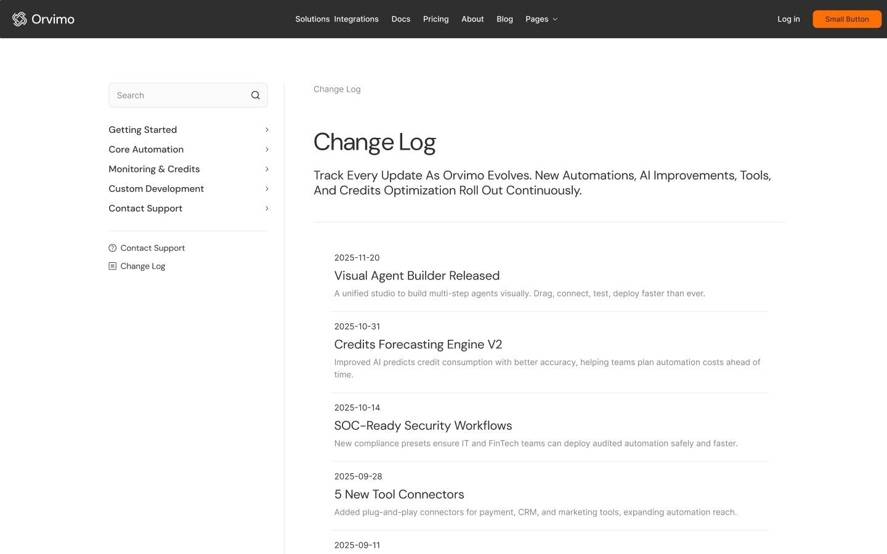Click the large Change Log heading
The image size is (887, 554).
pos(375,142)
